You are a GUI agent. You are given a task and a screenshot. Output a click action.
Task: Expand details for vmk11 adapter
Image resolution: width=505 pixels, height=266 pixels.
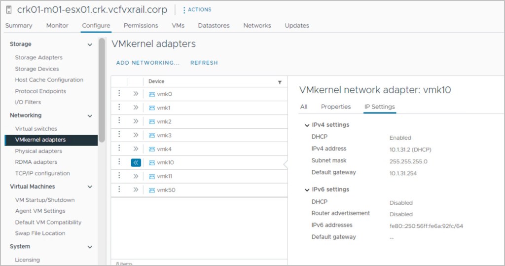coord(136,176)
